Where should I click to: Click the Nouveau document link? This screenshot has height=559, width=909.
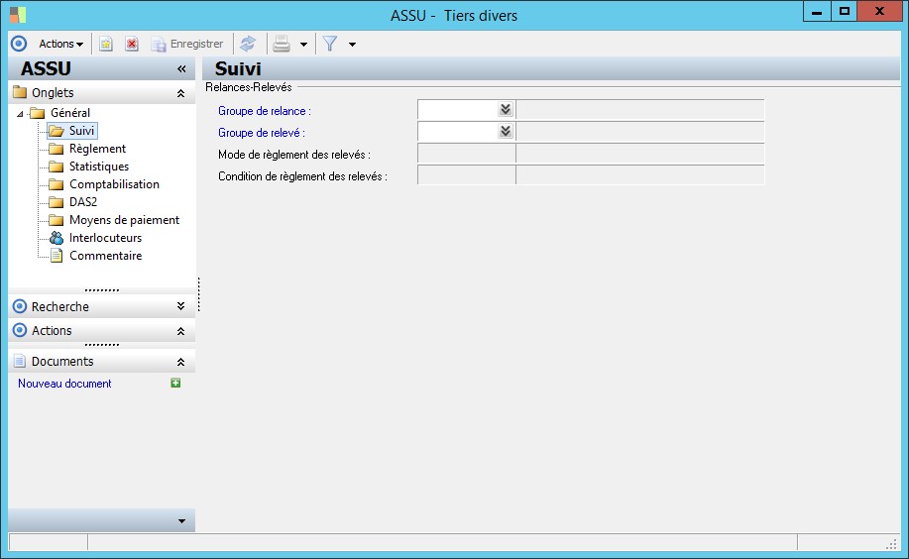[64, 384]
